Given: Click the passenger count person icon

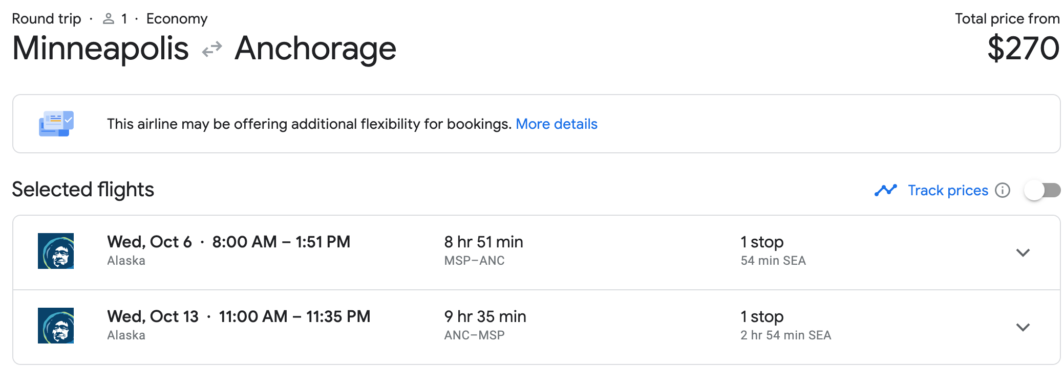Looking at the screenshot, I should 108,19.
